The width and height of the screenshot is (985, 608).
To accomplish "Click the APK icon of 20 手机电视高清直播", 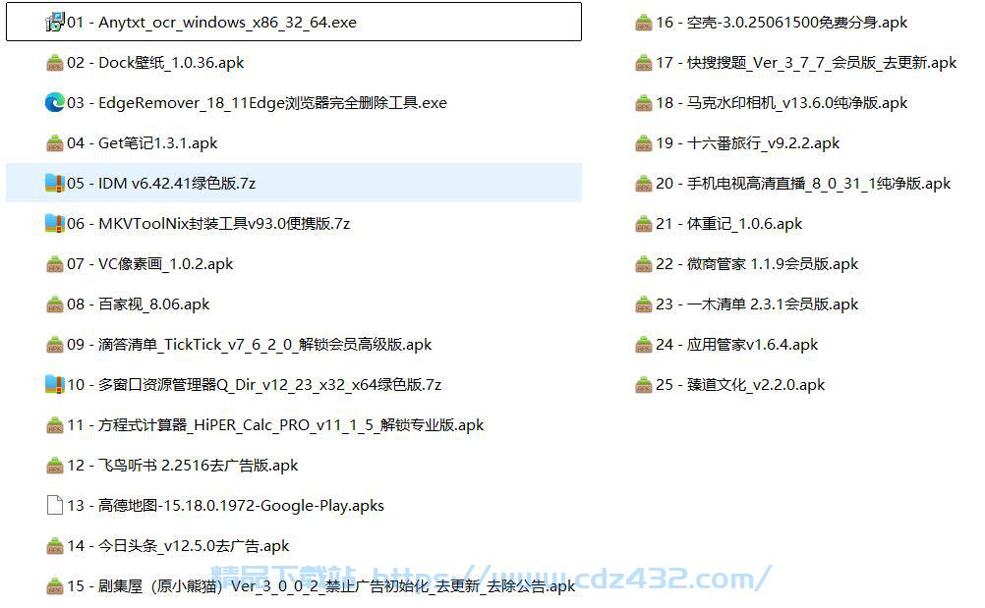I will (x=644, y=184).
